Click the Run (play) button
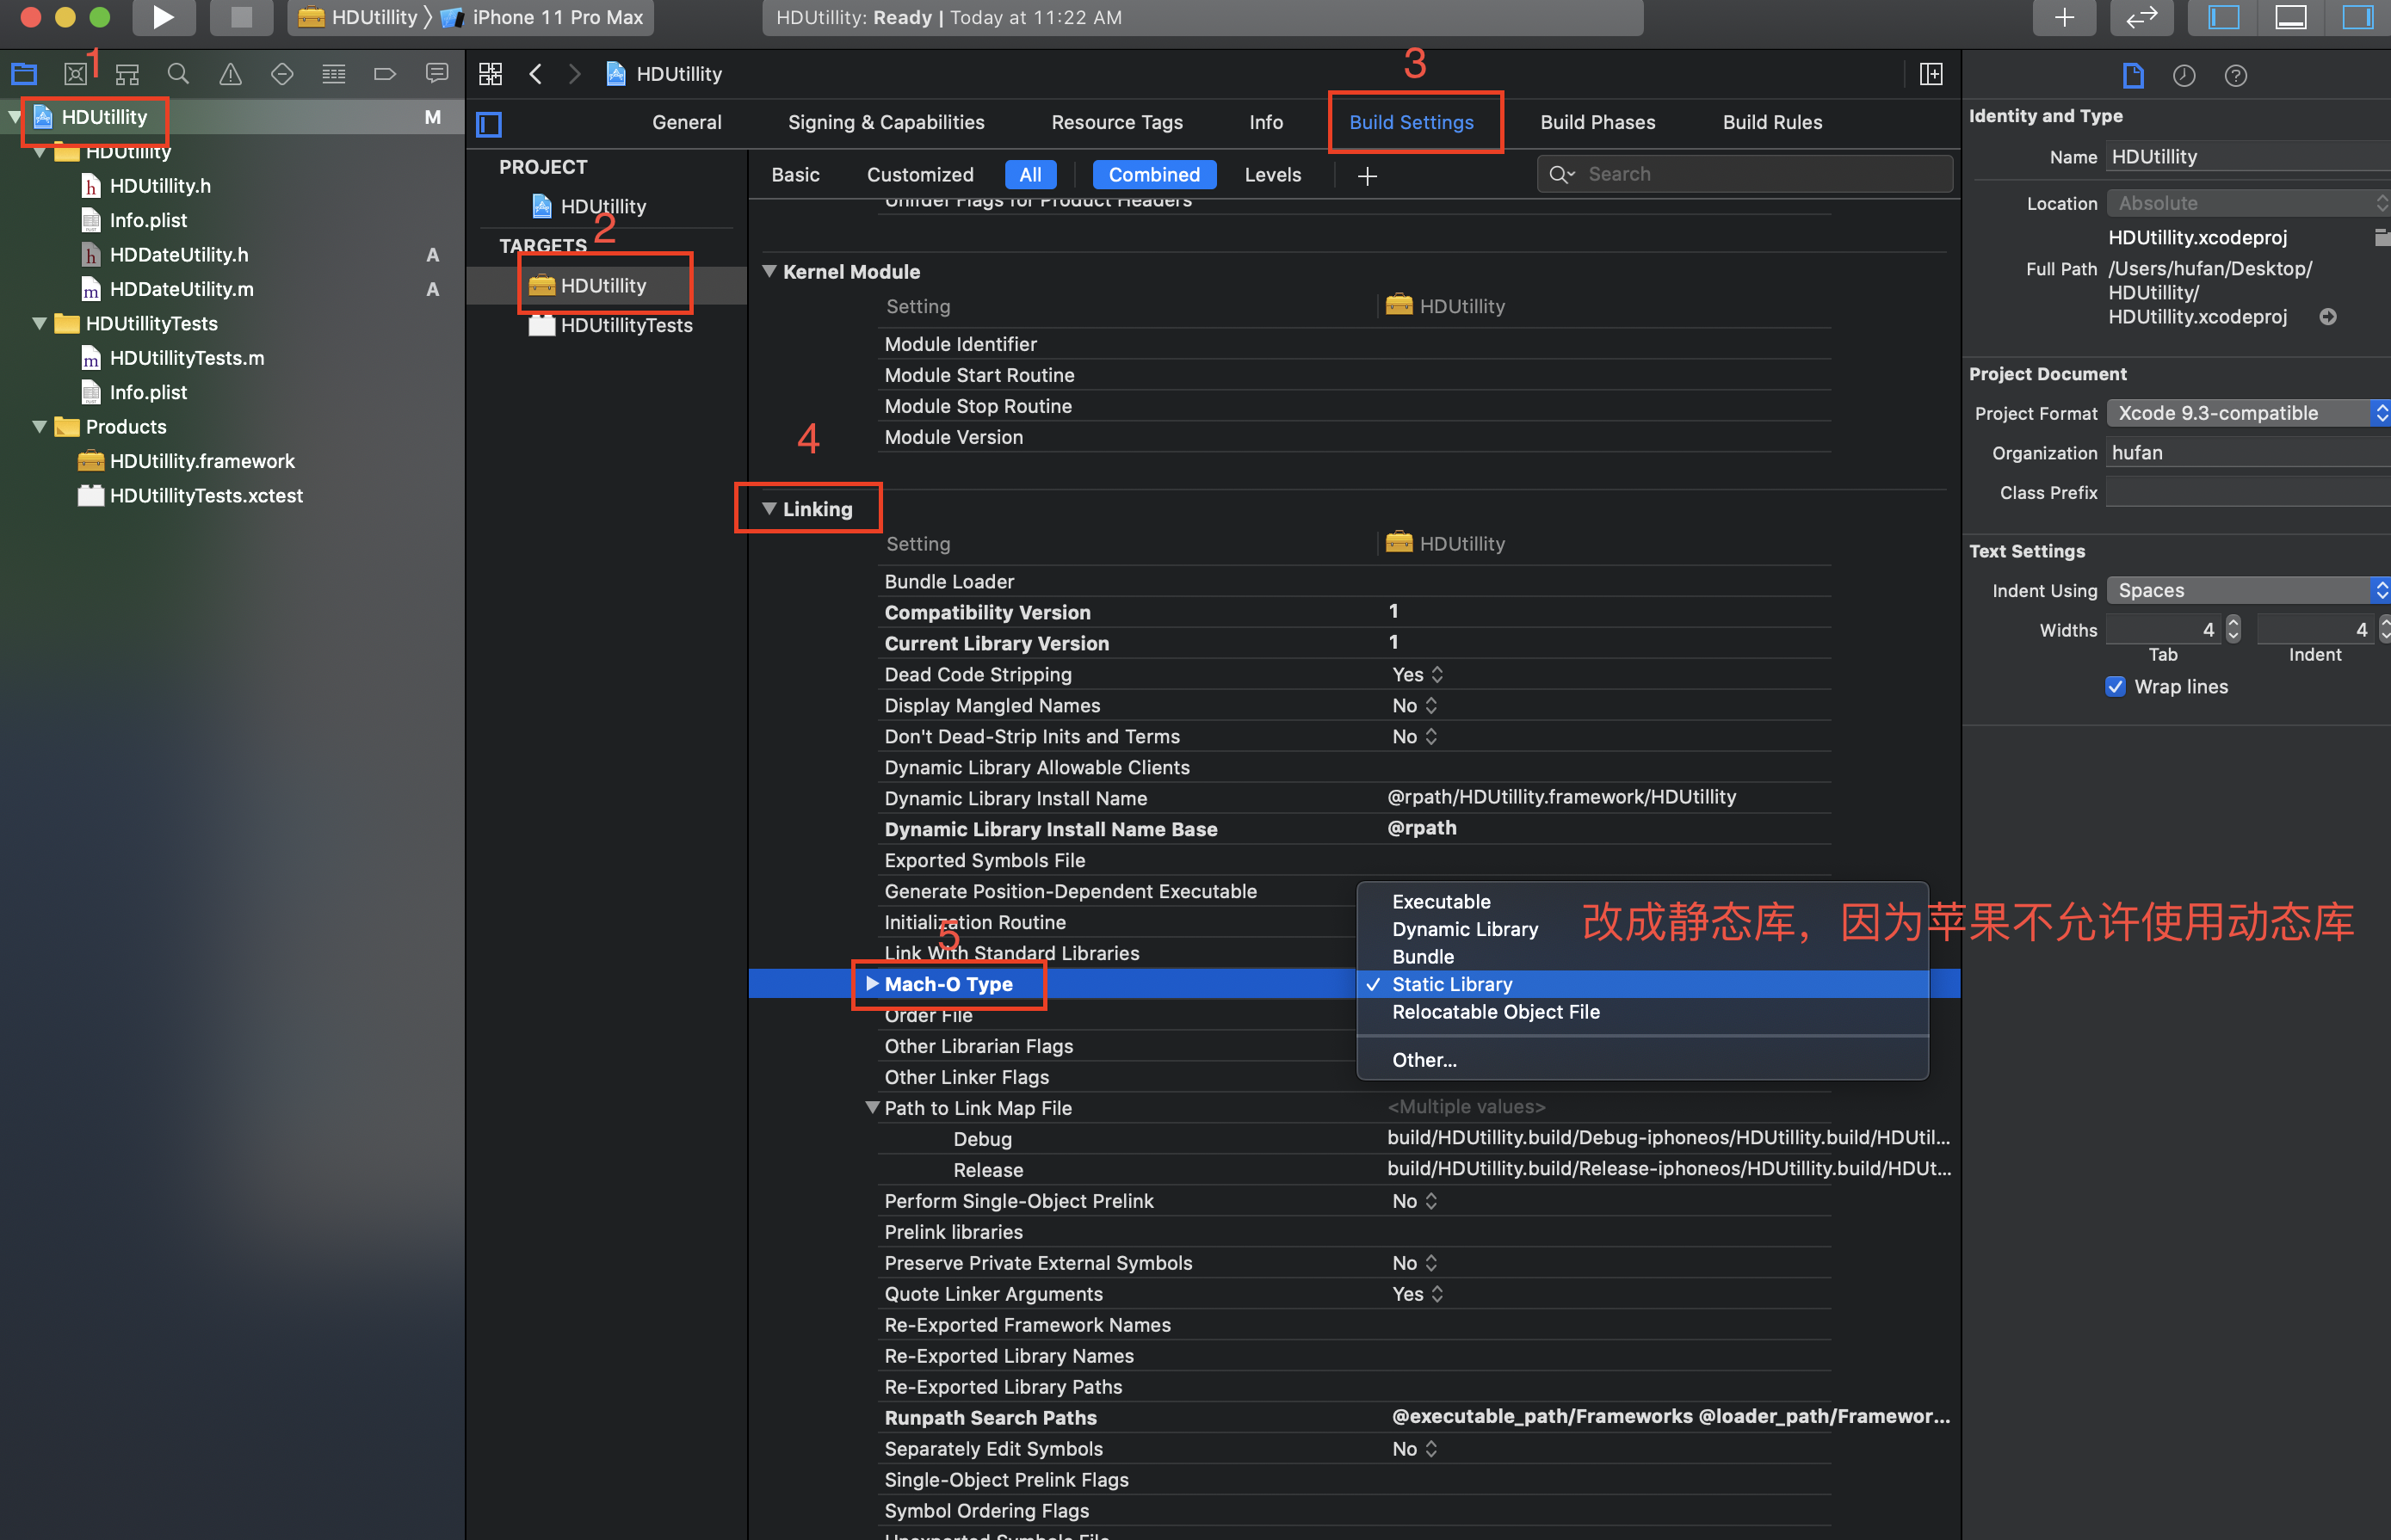 click(x=163, y=17)
